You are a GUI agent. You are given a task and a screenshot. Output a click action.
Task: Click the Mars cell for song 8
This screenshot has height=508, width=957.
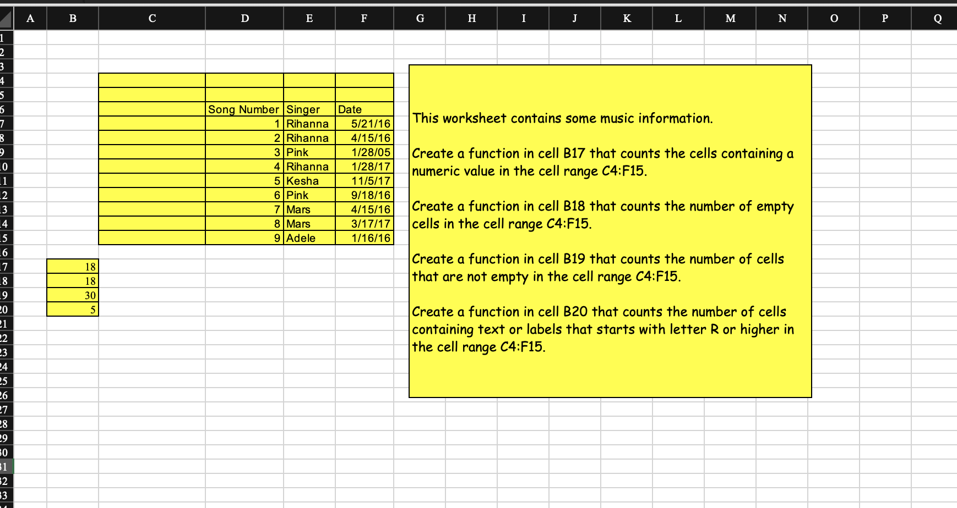click(309, 223)
